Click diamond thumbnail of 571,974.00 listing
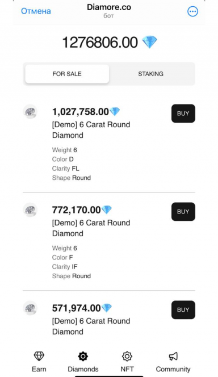 [30, 308]
